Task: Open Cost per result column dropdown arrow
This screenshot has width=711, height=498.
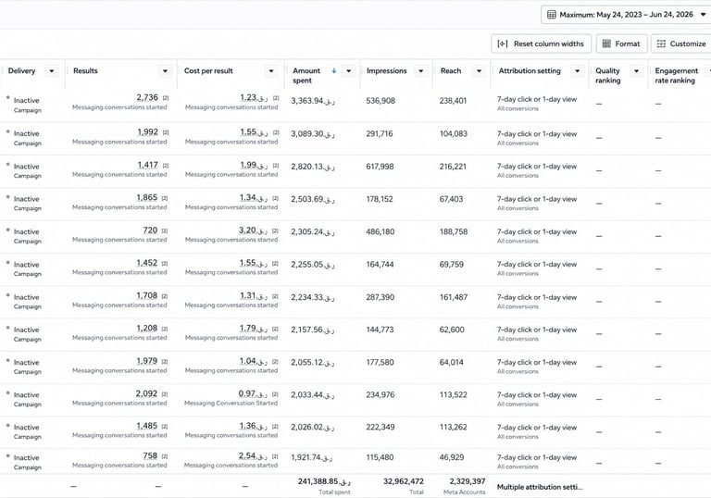Action: (271, 71)
